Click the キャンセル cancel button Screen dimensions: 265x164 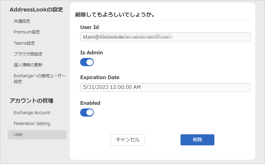127,140
